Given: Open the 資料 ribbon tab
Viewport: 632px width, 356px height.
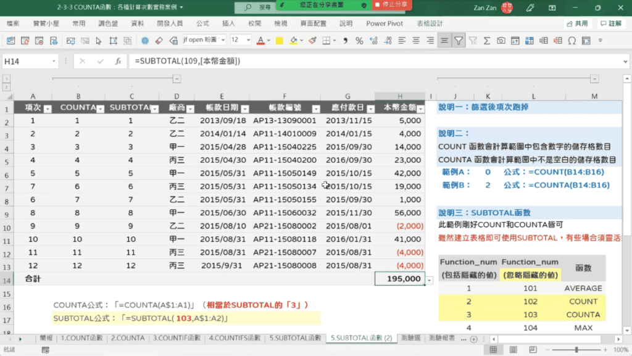Looking at the screenshot, I should [x=138, y=24].
